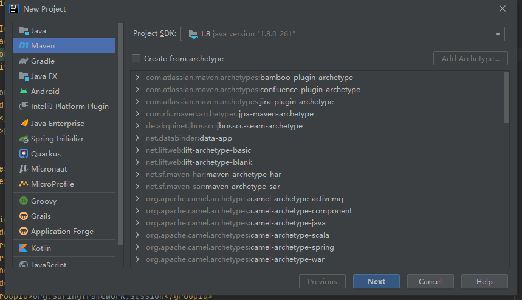The image size is (522, 300).
Task: Expand lift-archetype-basic node
Action: 137,150
